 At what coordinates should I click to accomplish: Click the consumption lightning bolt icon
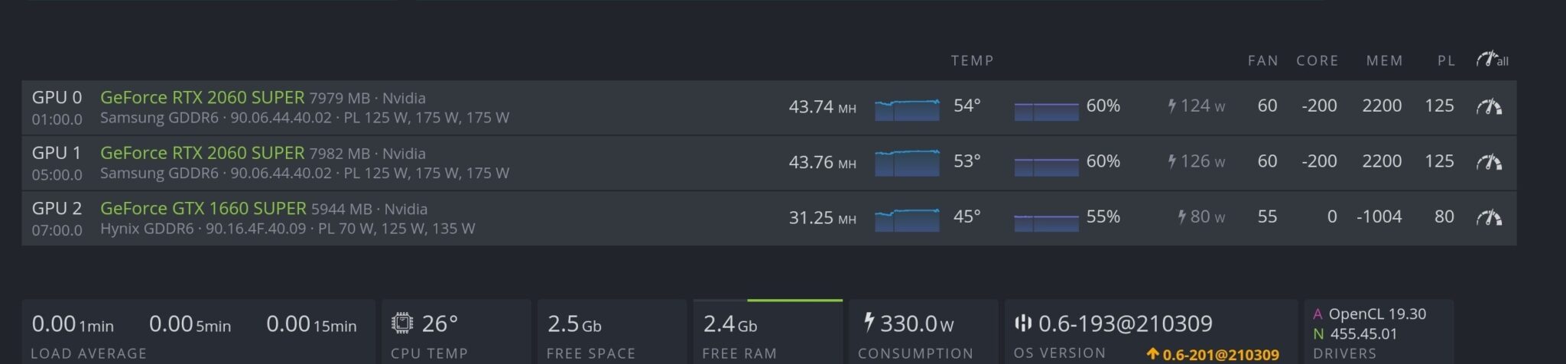click(x=869, y=322)
